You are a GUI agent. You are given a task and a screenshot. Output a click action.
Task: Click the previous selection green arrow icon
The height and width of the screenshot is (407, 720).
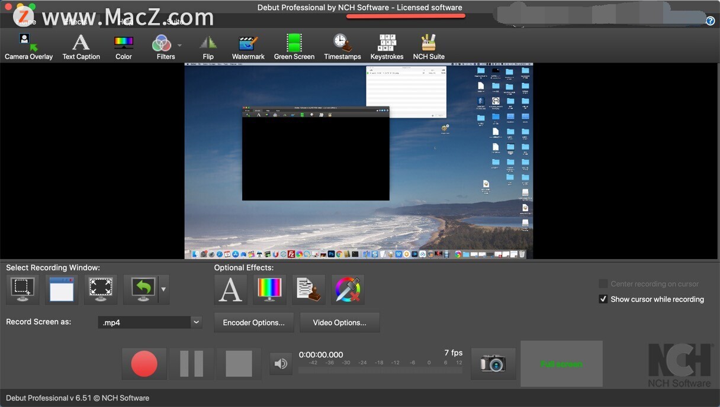point(143,289)
